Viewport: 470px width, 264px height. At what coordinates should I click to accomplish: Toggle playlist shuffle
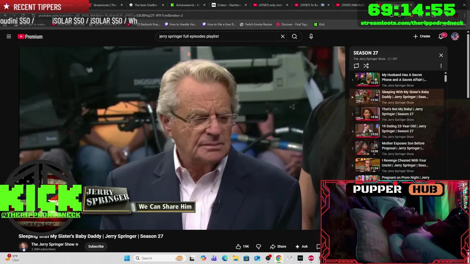tap(366, 66)
